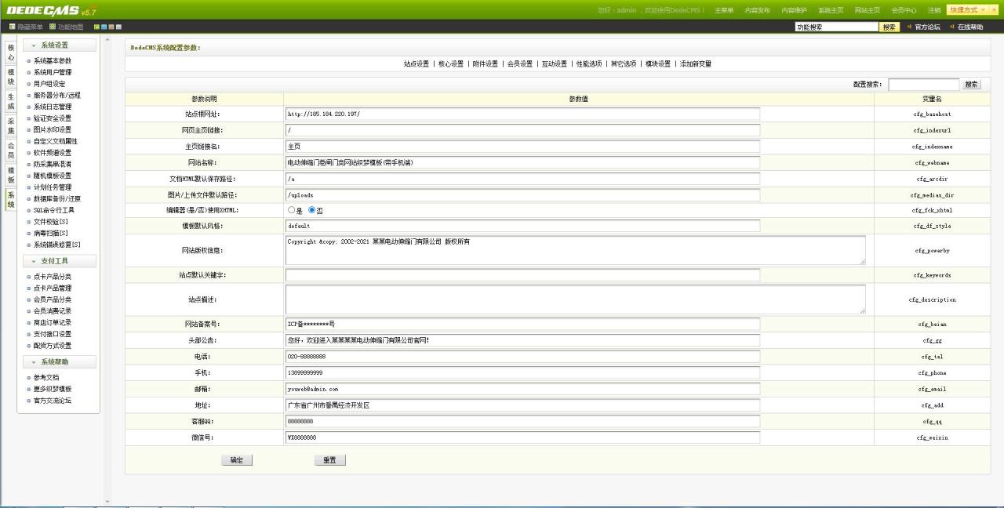Viewport: 1004px width, 508px height.
Task: Open the 核心设置 config tab
Action: 451,63
